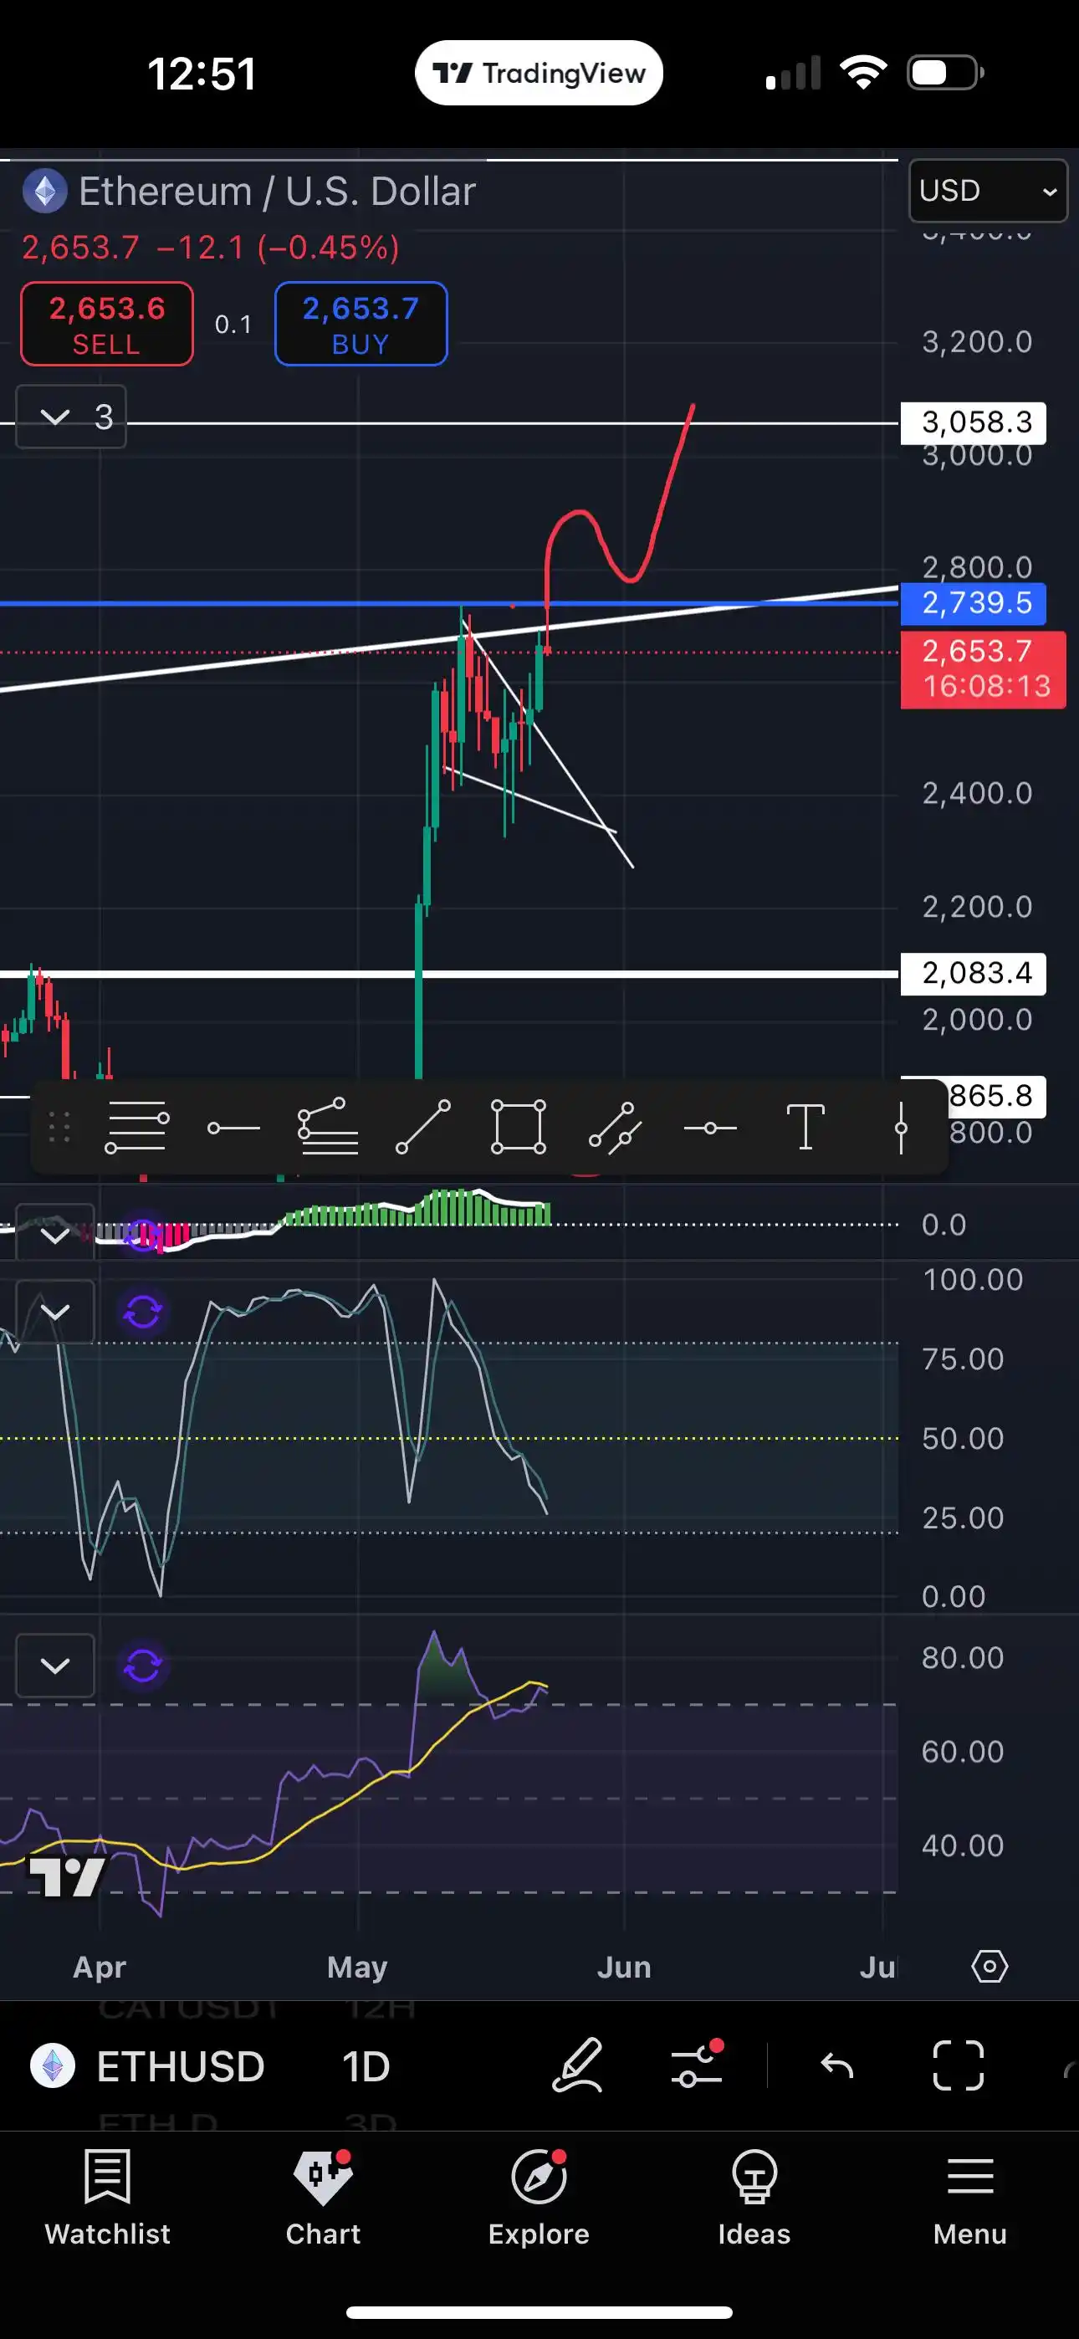
Task: Tap the cellular signal bars icon
Action: pyautogui.click(x=793, y=73)
